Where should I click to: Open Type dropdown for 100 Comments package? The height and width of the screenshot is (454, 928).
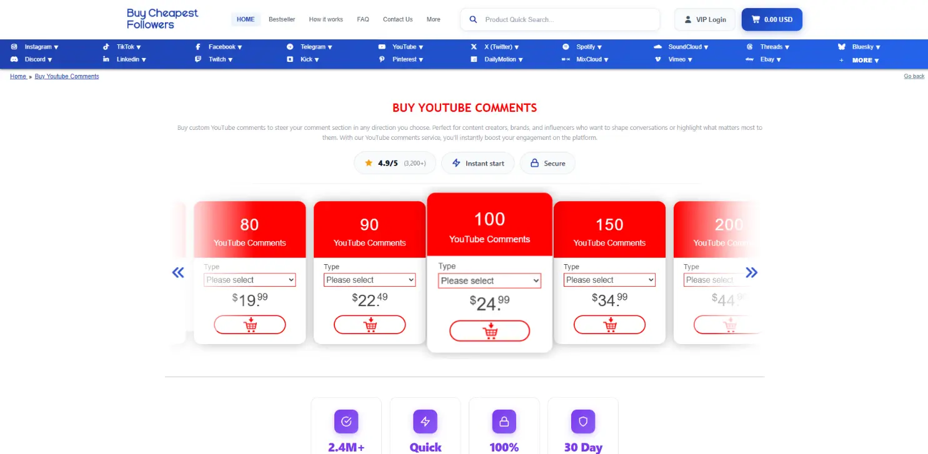[x=489, y=281]
